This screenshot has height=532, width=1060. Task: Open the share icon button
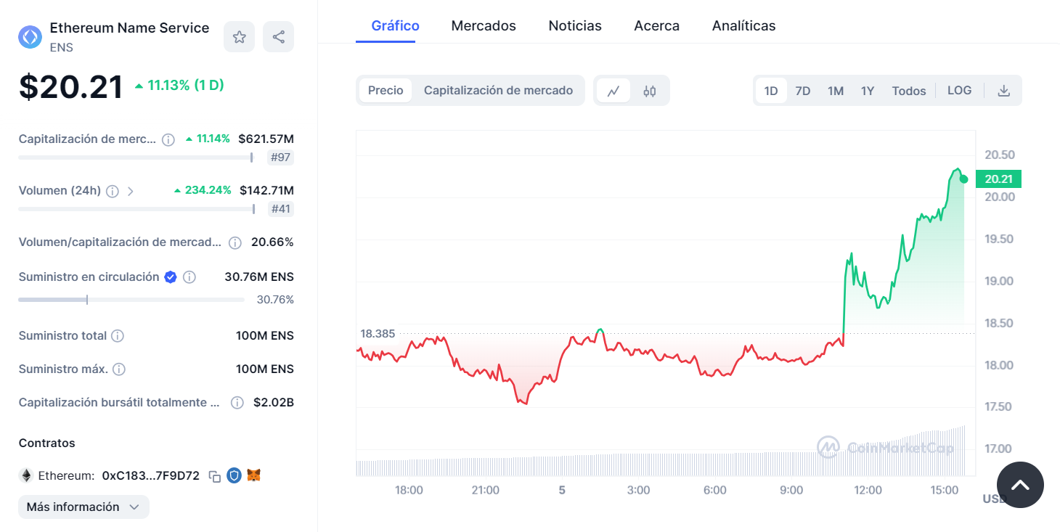(x=278, y=37)
